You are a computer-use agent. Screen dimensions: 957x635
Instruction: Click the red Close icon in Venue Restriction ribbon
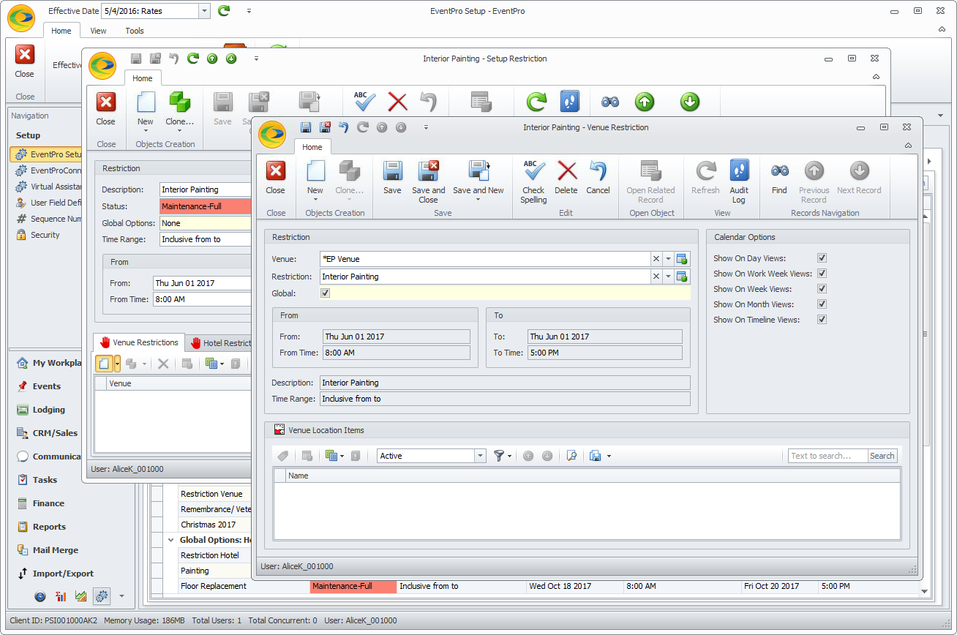point(276,171)
